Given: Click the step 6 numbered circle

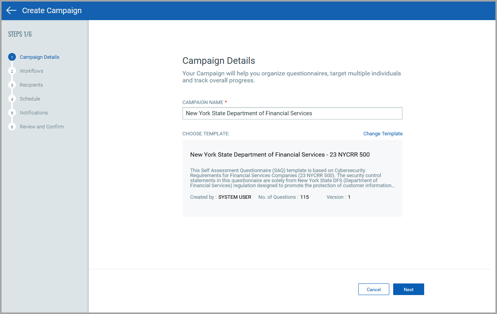Looking at the screenshot, I should pyautogui.click(x=12, y=126).
